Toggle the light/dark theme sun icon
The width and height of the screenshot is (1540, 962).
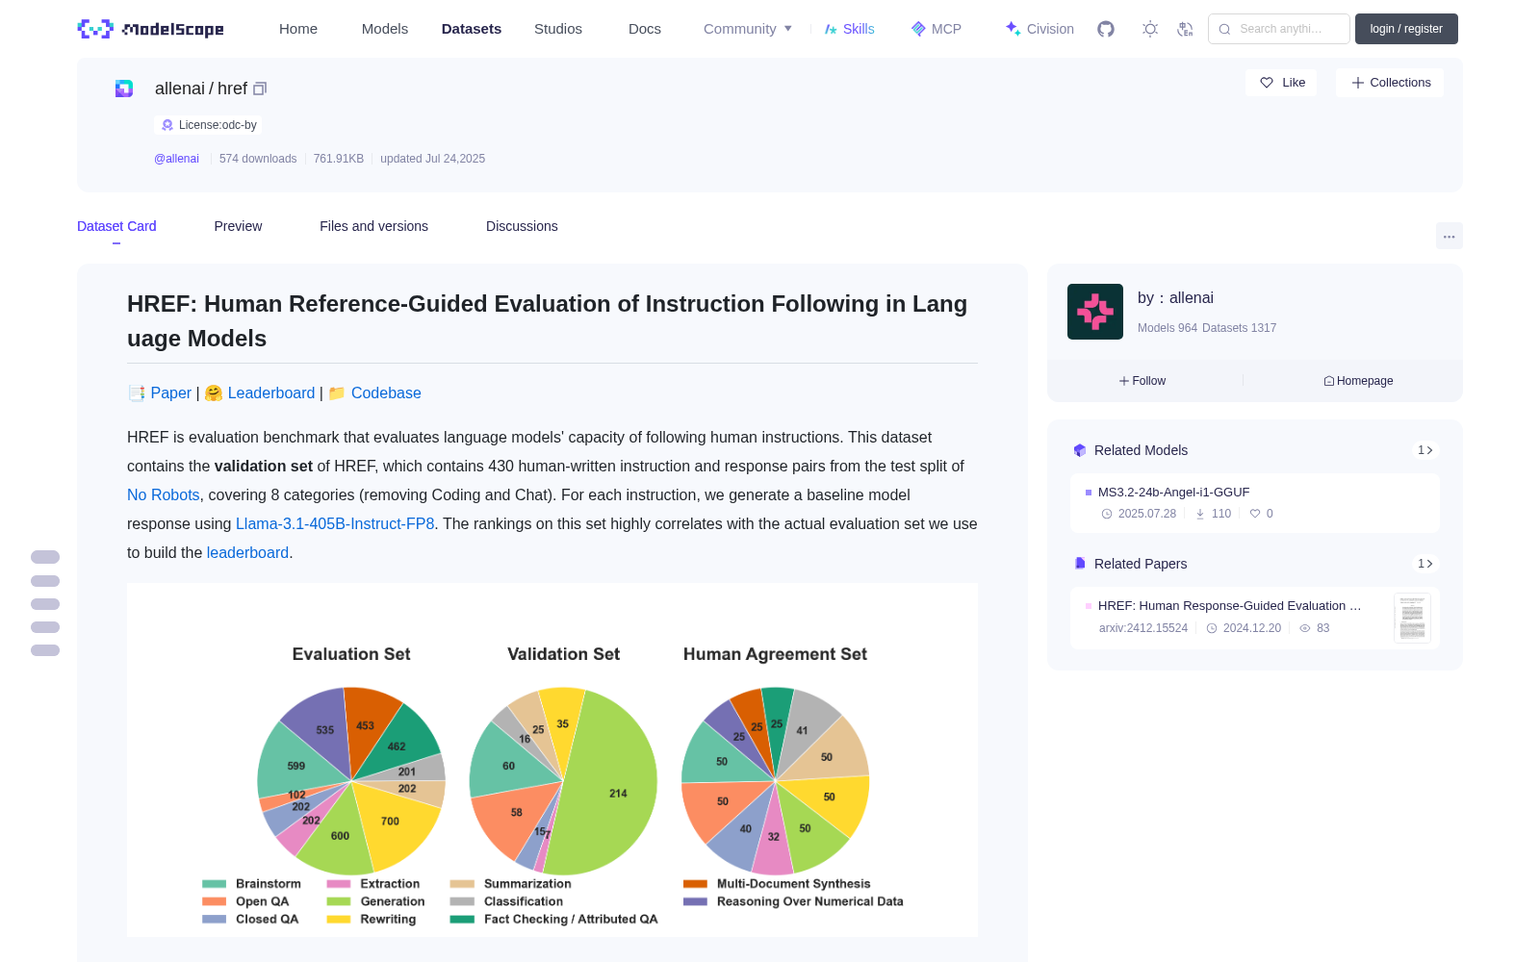point(1150,29)
